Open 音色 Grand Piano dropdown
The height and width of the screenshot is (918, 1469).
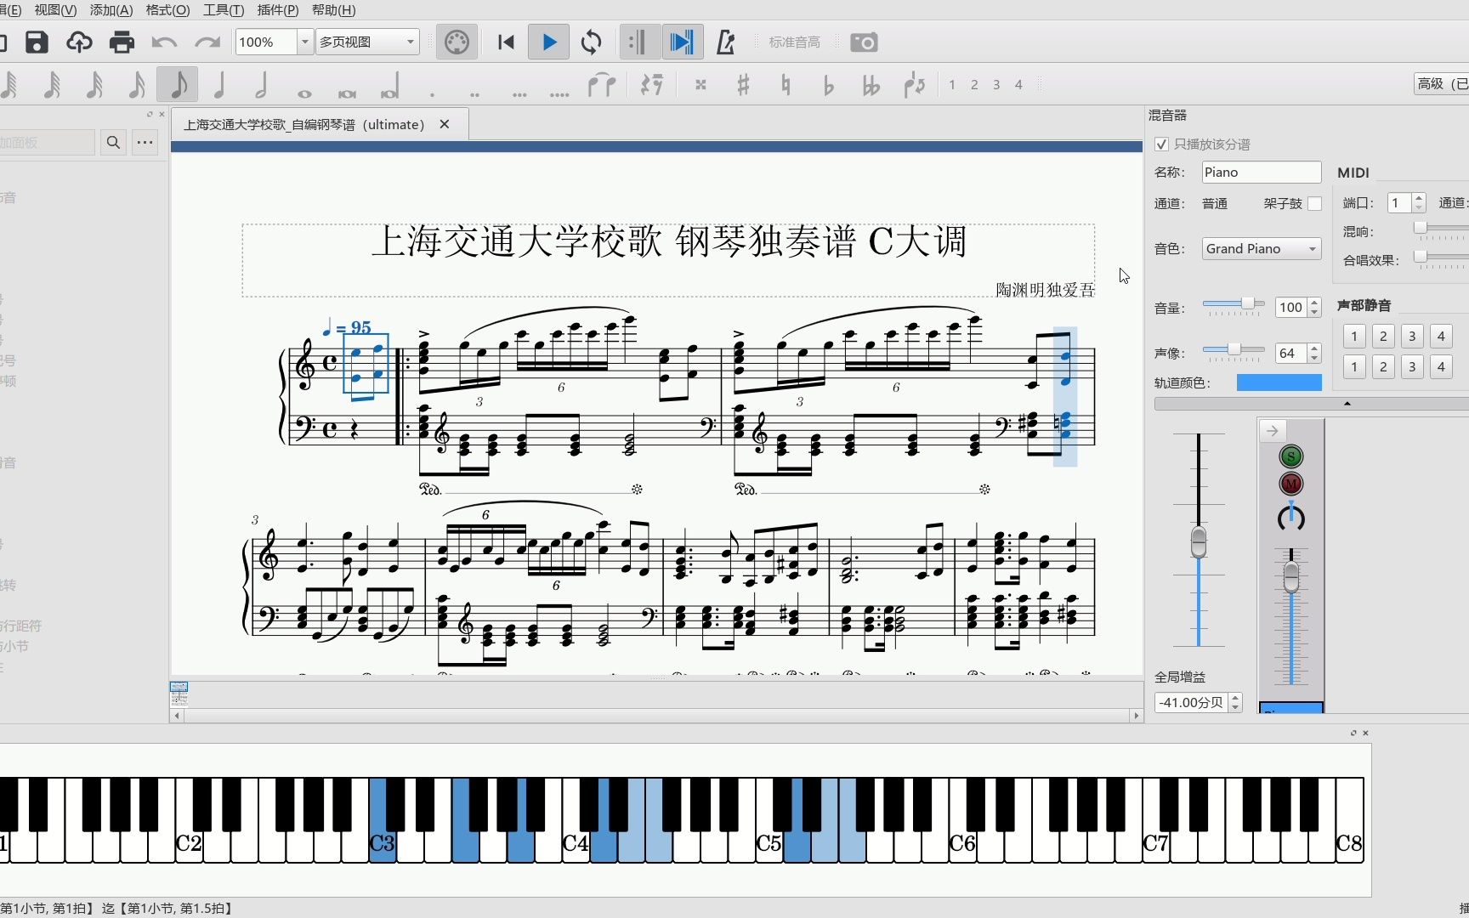tap(1262, 248)
